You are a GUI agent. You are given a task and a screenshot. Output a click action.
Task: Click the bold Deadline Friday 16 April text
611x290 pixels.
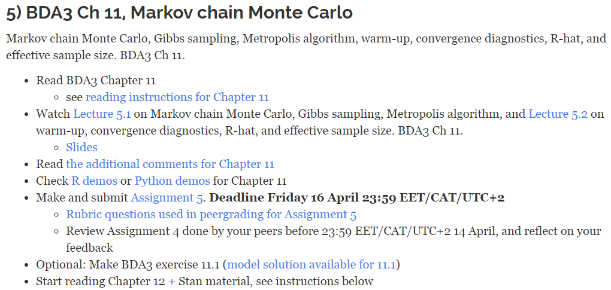357,197
